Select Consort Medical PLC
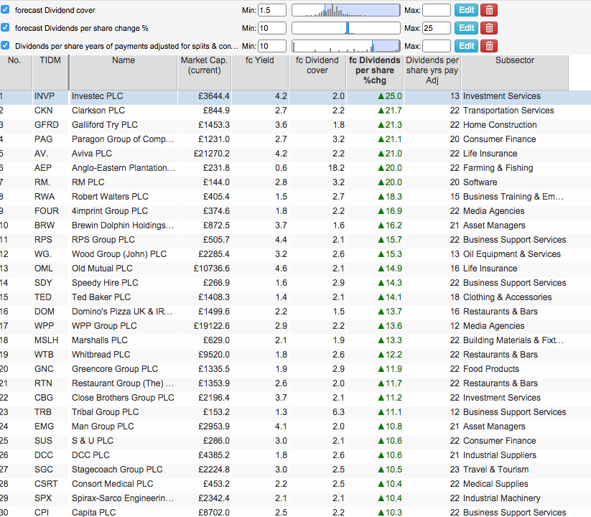The width and height of the screenshot is (591, 517). (112, 484)
